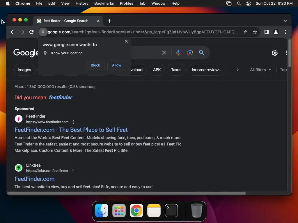The image size is (298, 223).
Task: Dismiss the location permission popup
Action: 126,41
